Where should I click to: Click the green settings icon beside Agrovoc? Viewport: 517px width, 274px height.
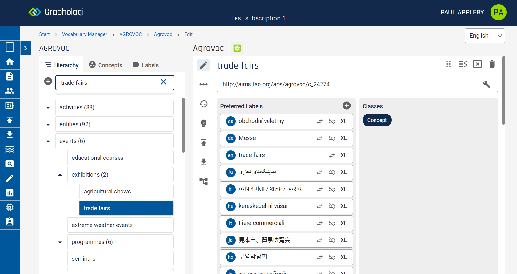click(x=237, y=48)
